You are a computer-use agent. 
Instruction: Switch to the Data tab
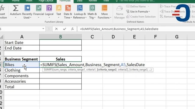(80, 1)
